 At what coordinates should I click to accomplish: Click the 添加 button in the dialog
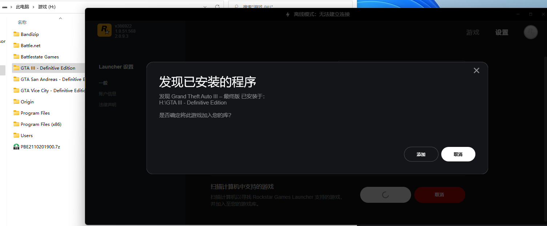point(421,154)
